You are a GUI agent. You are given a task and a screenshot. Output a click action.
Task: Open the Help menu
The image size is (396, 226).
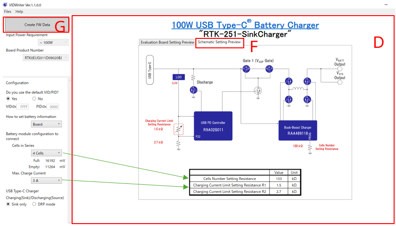pos(19,11)
